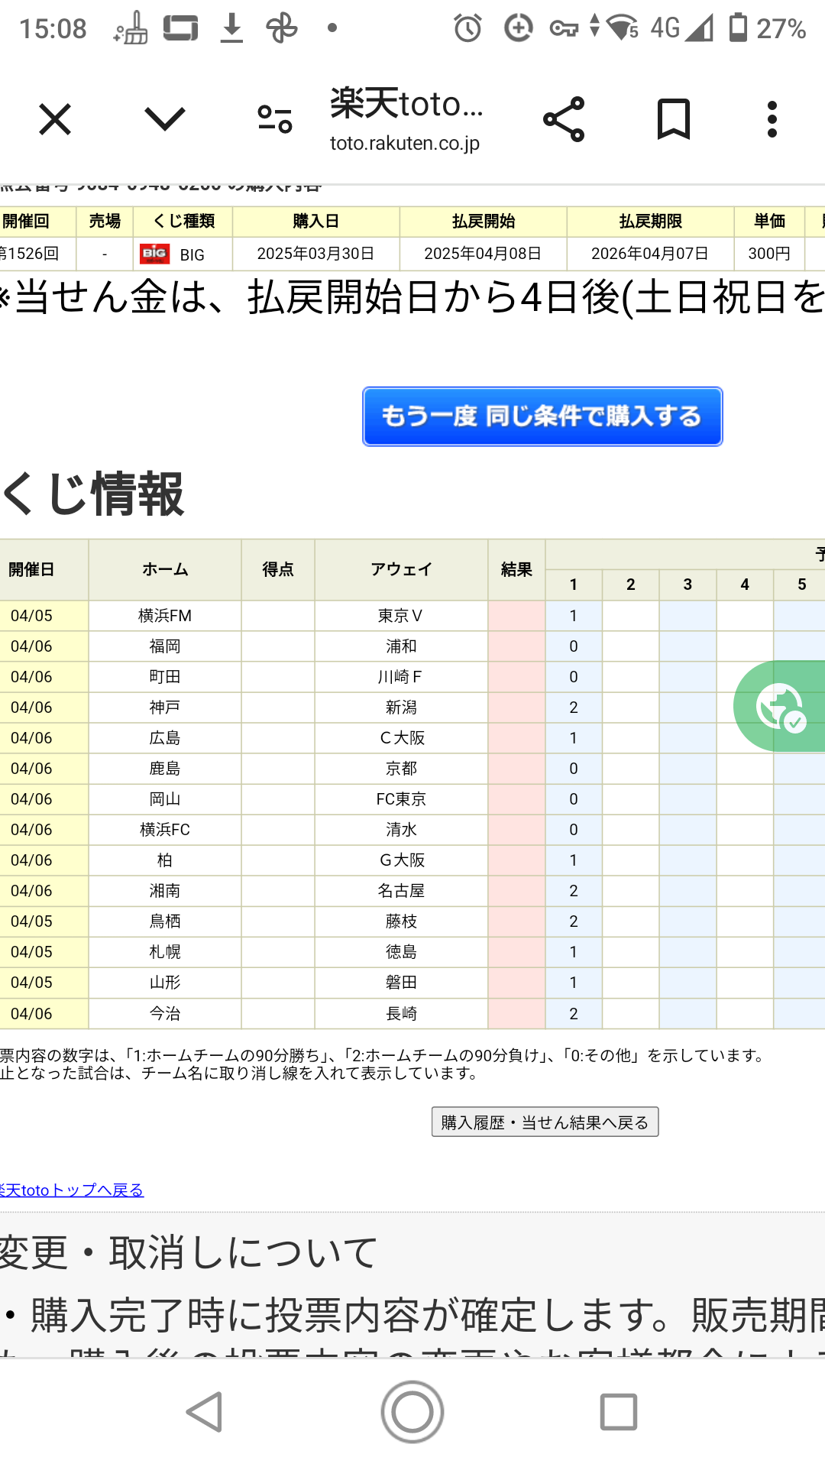Click the 東京Ｖ away team cell
The width and height of the screenshot is (825, 1467).
402,616
